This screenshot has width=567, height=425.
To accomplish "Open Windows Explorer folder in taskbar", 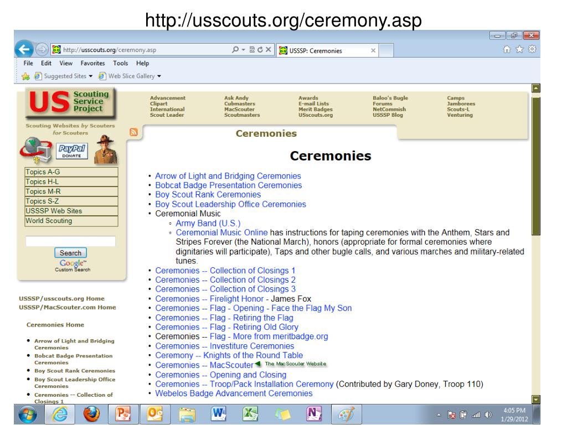I will [187, 414].
